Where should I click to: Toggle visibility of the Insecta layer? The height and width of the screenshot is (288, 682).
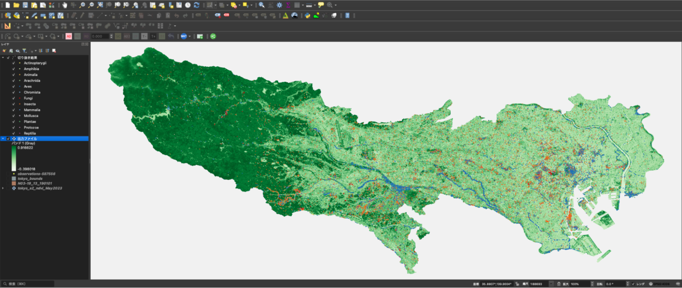(x=14, y=104)
